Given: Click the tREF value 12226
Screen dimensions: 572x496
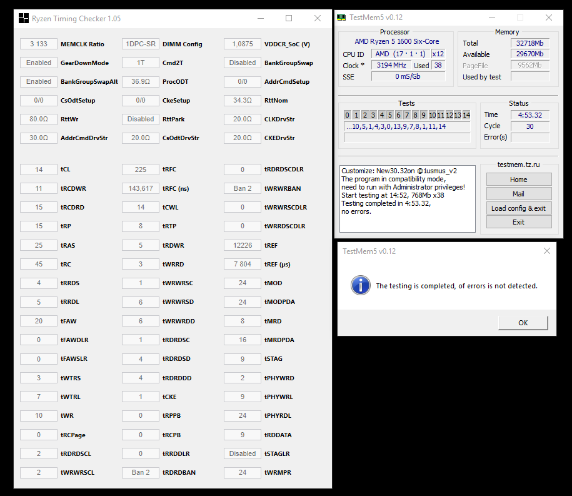Looking at the screenshot, I should coord(242,245).
